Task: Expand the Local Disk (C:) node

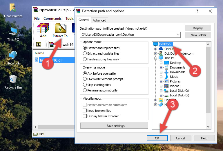Action: (161, 91)
